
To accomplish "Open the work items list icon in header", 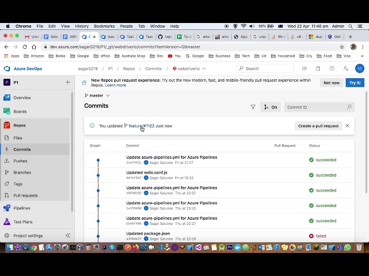I will [304, 68].
